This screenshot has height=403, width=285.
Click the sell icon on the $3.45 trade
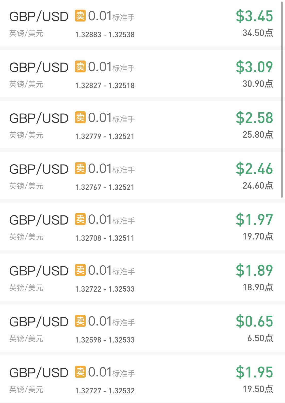click(80, 16)
